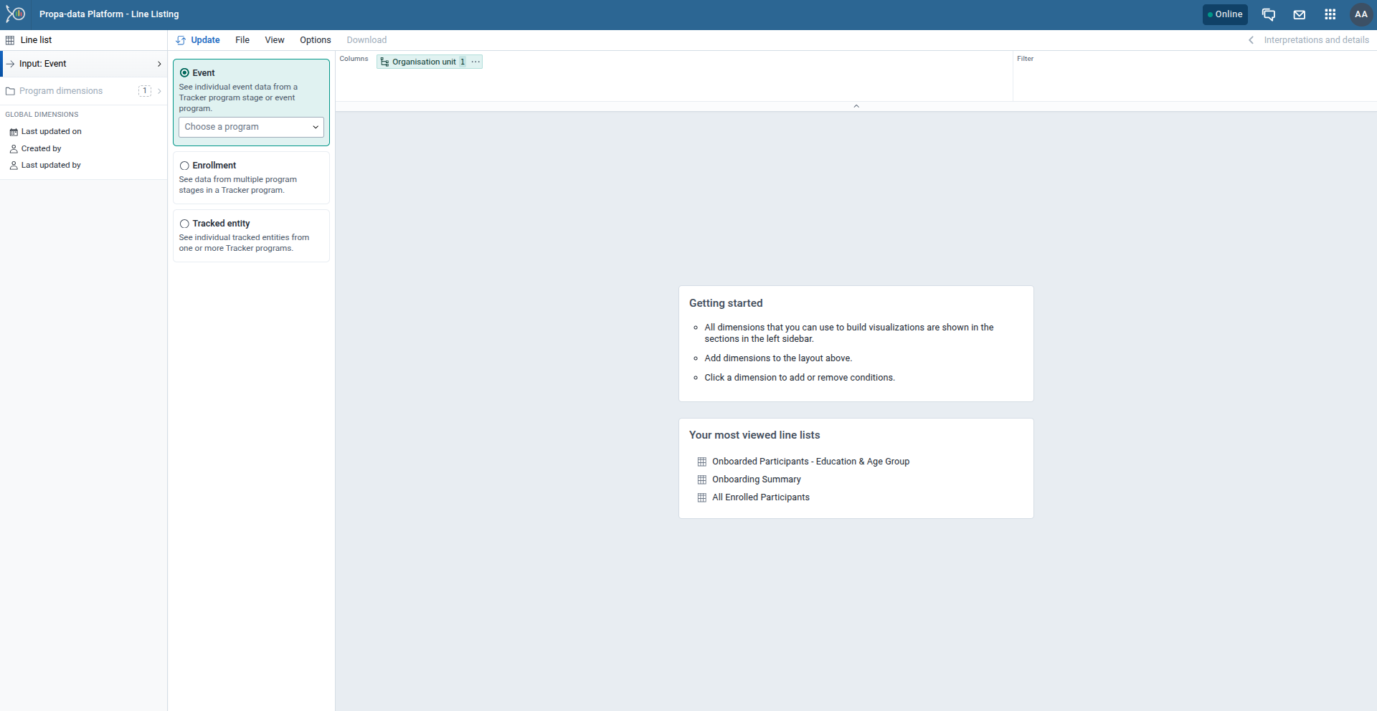Viewport: 1377px width, 711px height.
Task: Open the Choose a program dropdown
Action: 251,127
